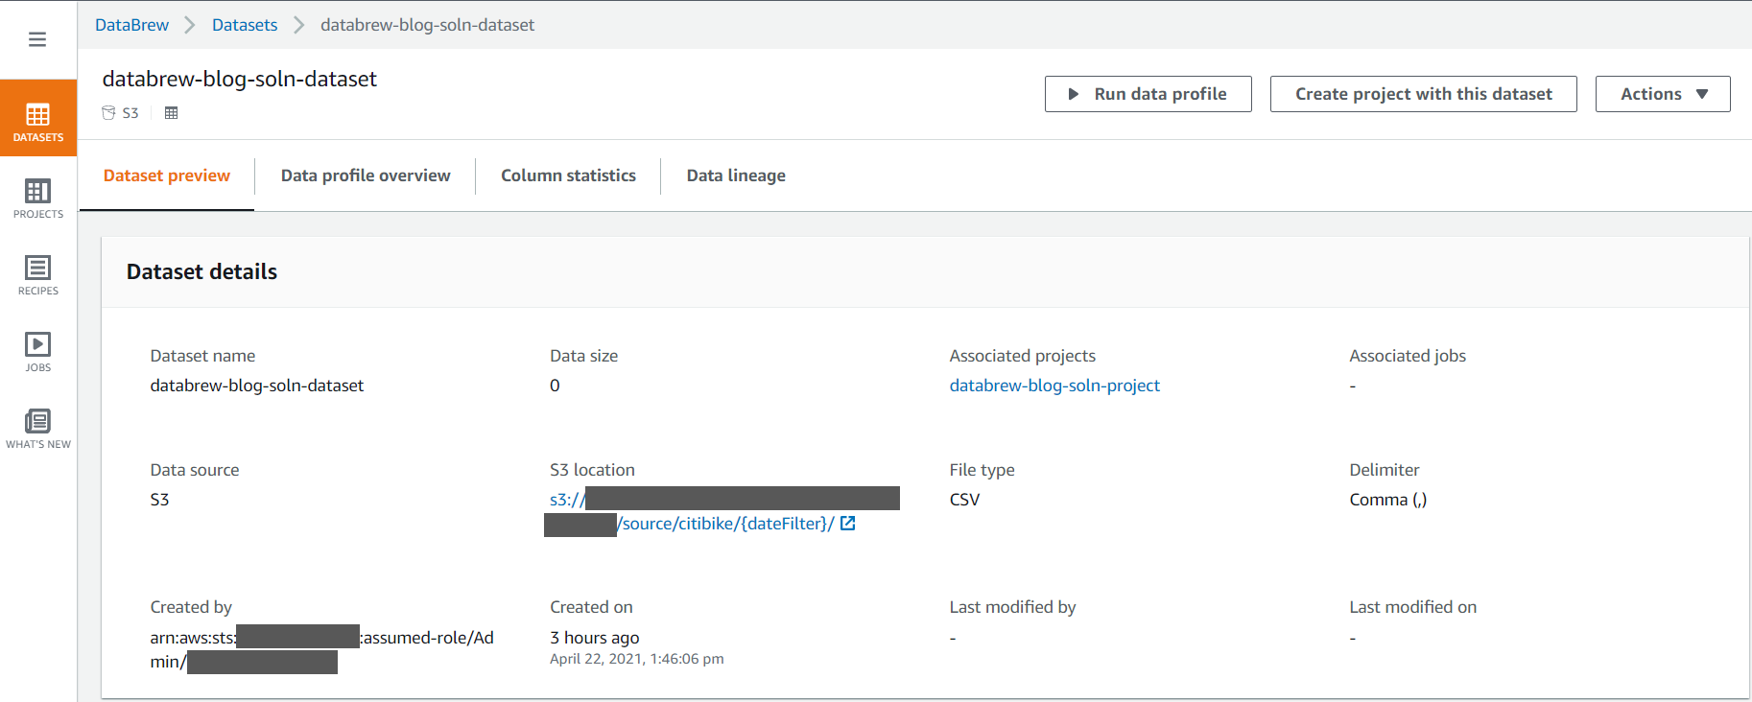Open the /source/citibike/{dateFilter}/ S3 location link
This screenshot has height=702, width=1752.
pos(726,524)
